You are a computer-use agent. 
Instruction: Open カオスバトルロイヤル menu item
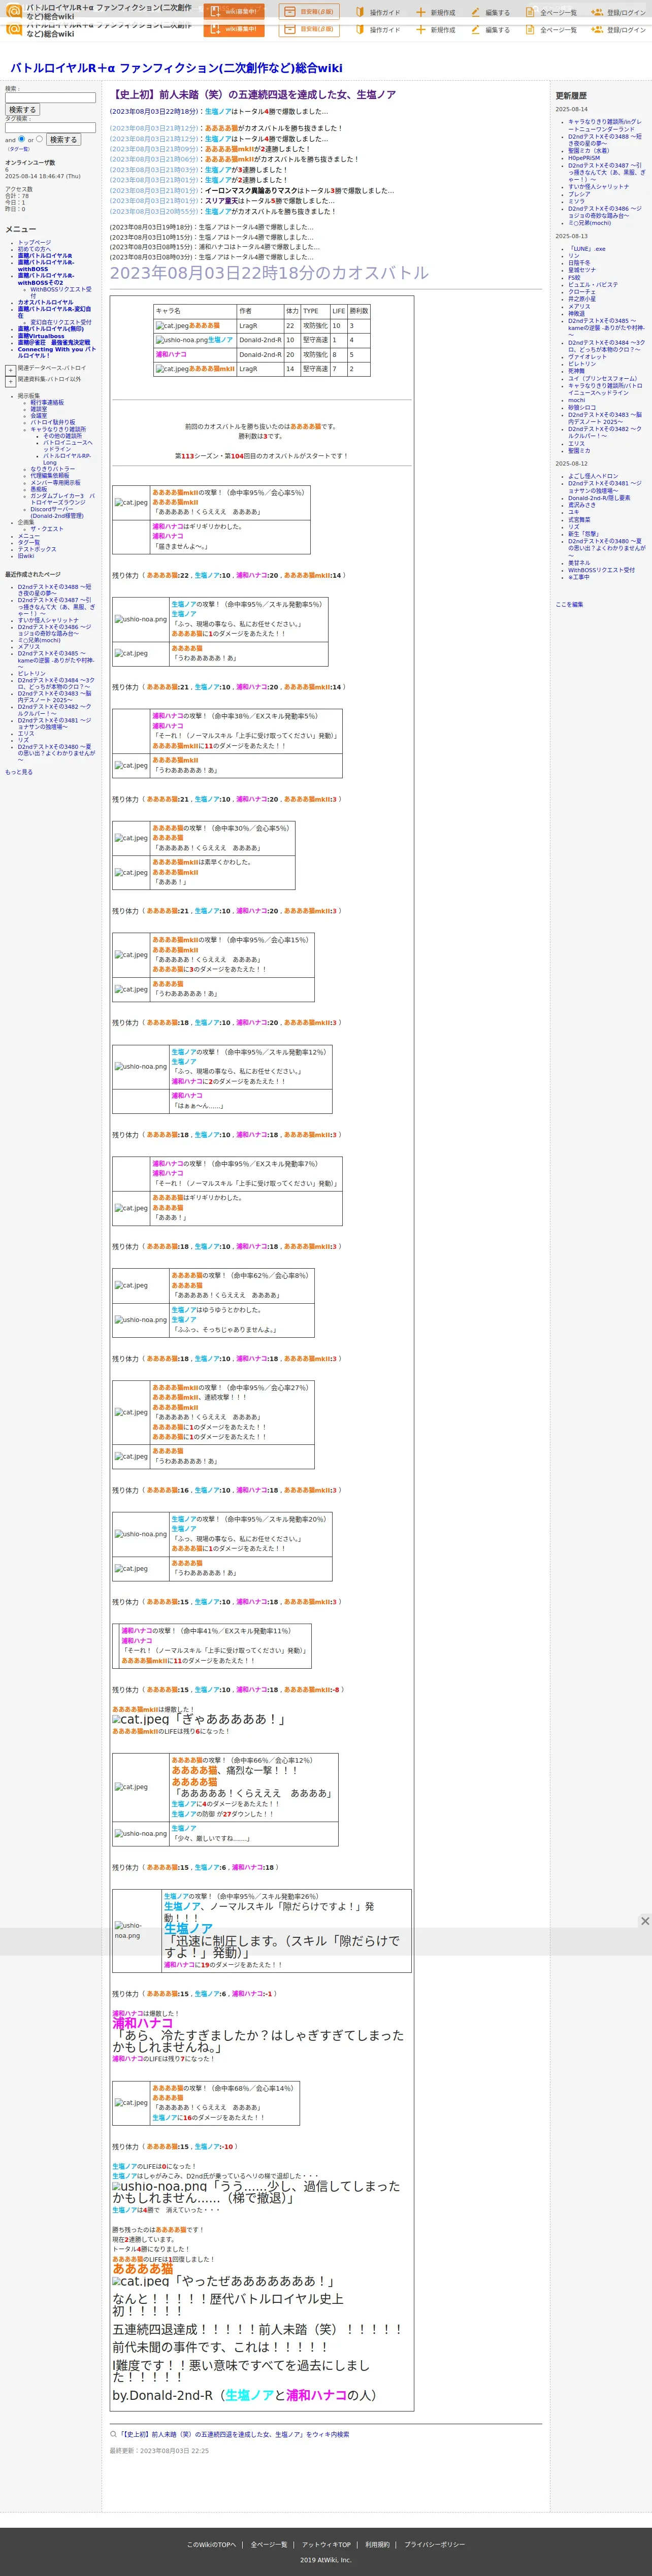(x=45, y=302)
